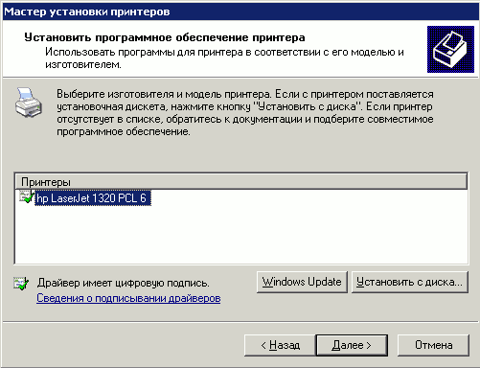This screenshot has height=368, width=480.
Task: Select hp LaserJet 1320 PCL 6 entry
Action: click(92, 198)
